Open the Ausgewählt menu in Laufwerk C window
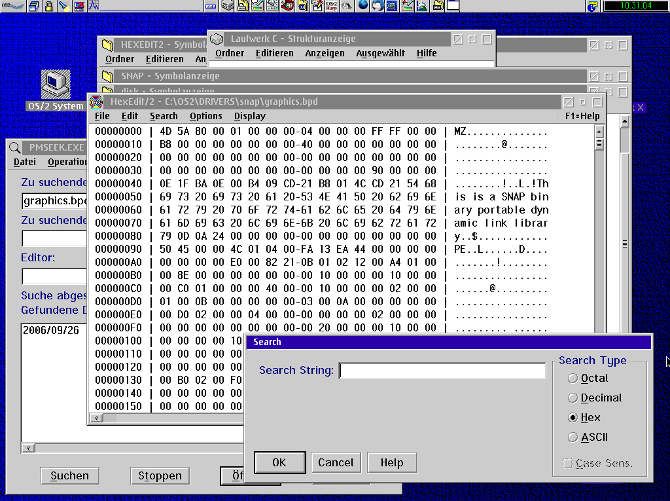The height and width of the screenshot is (501, 670). (x=380, y=54)
